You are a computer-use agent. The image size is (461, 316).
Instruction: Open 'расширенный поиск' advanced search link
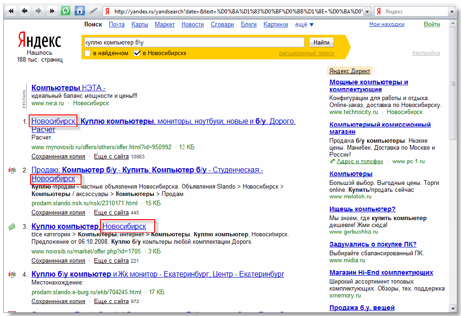point(306,53)
